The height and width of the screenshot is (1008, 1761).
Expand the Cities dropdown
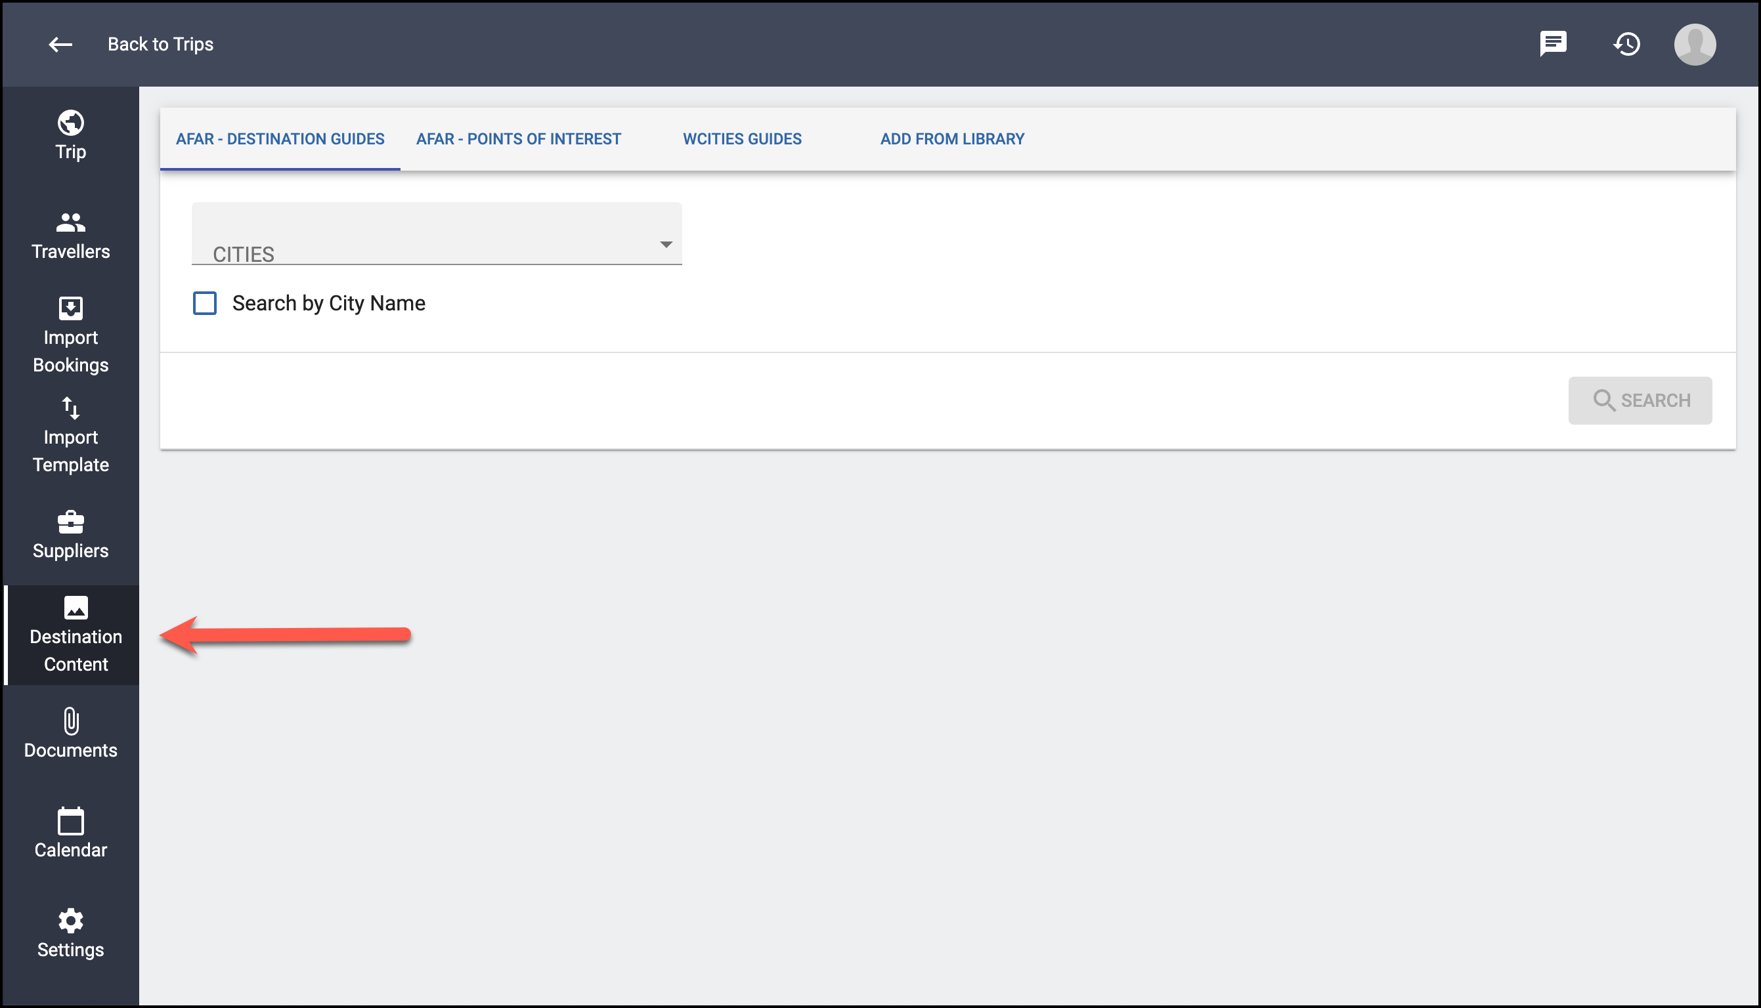click(x=436, y=234)
